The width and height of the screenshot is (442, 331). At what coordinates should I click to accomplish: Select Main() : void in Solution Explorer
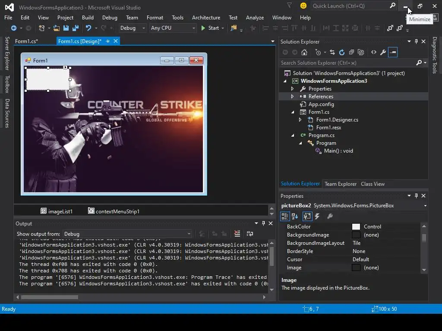pyautogui.click(x=338, y=151)
